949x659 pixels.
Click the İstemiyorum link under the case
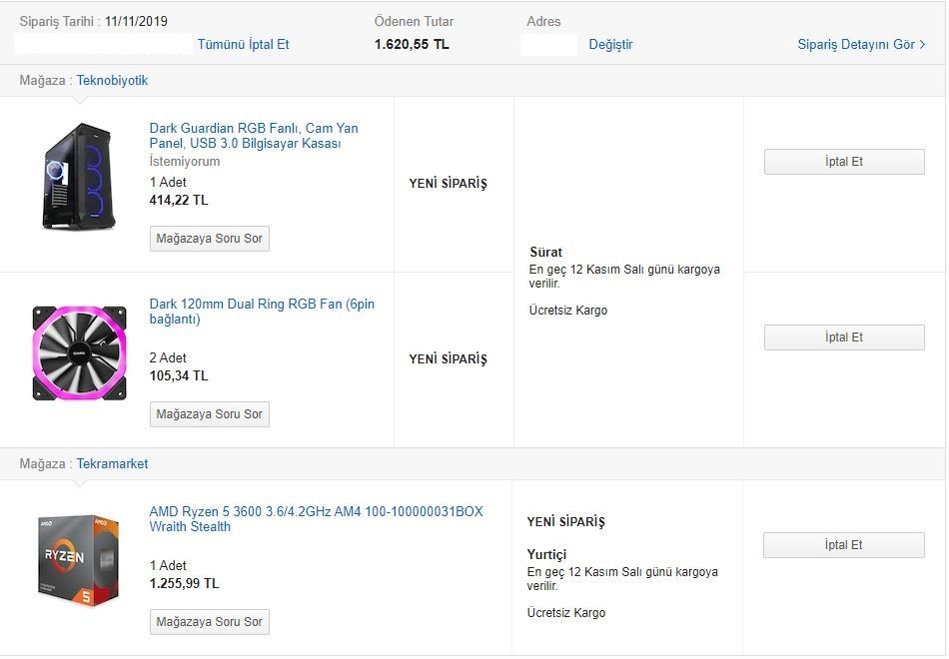coord(185,162)
